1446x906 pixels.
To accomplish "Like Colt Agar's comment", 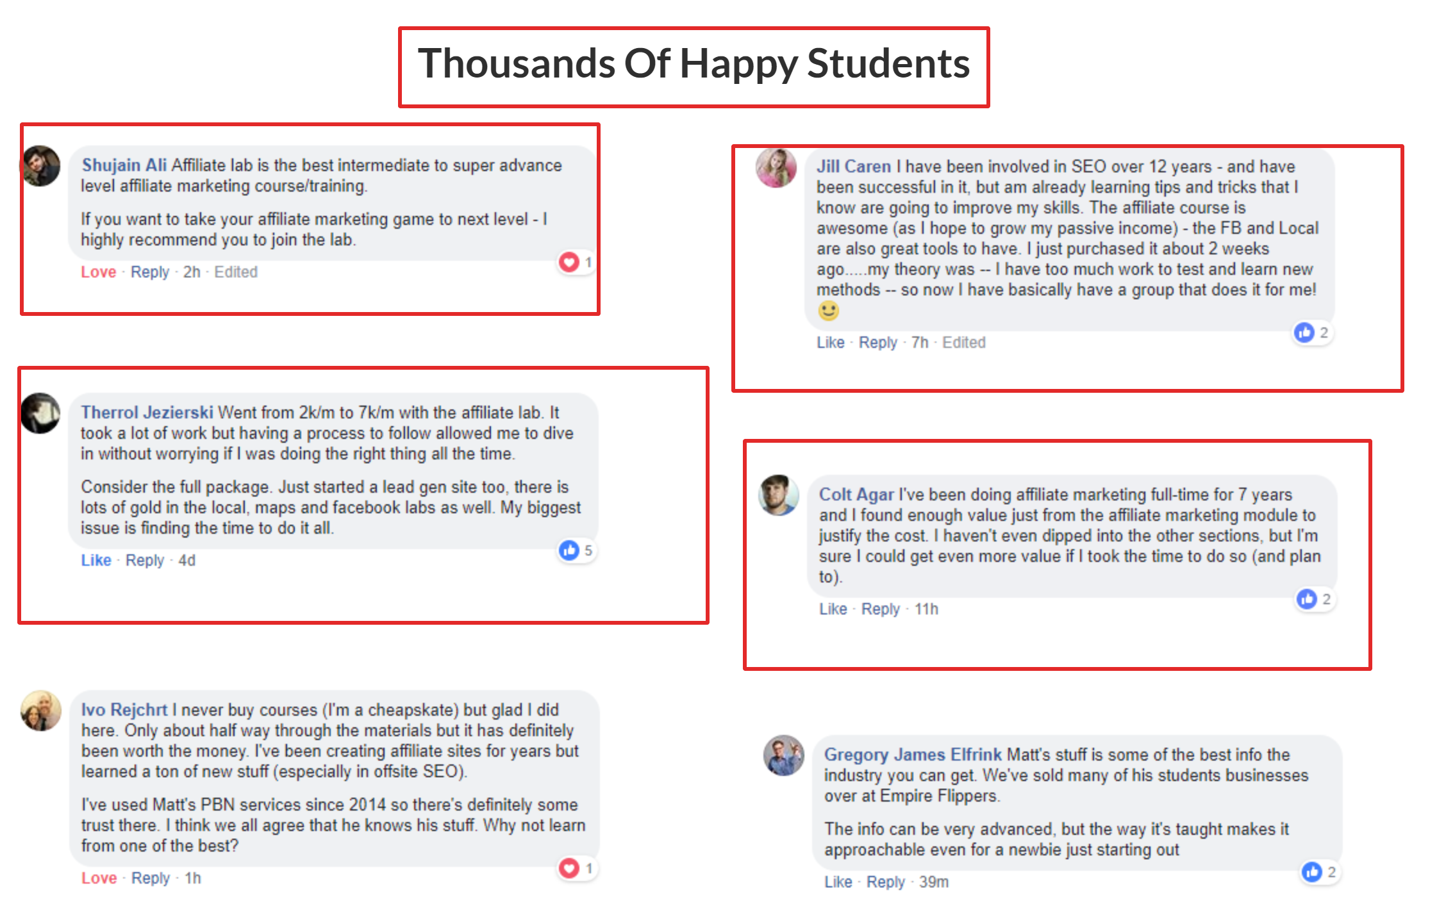I will [x=833, y=609].
